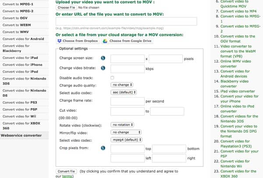Click the frame rate input field
This screenshot has width=263, height=178.
pos(128,101)
